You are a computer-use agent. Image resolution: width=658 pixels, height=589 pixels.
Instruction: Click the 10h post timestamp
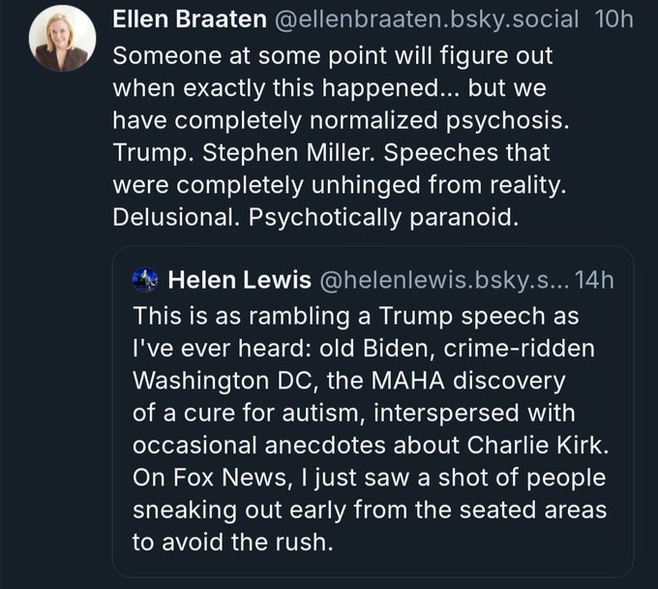pos(612,19)
